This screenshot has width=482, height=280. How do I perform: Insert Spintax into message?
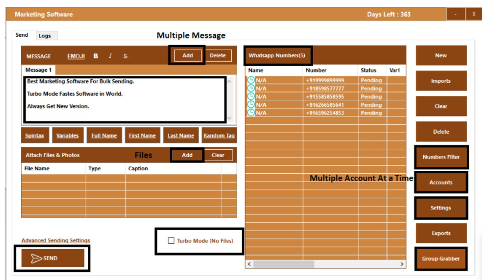[35, 135]
